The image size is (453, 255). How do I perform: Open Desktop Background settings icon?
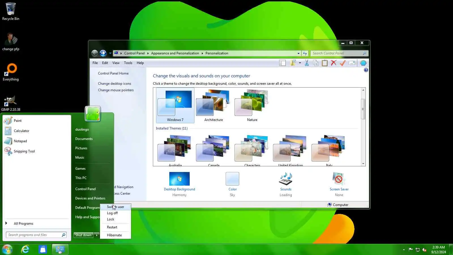[179, 179]
